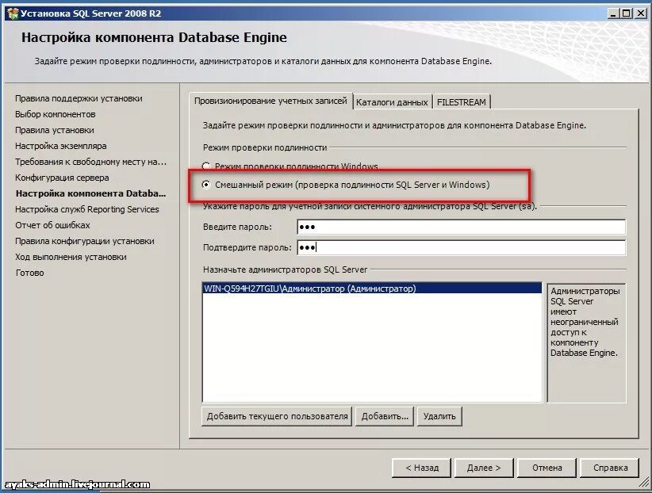Viewport: 652px width, 493px height.
Task: Click Настройка служб Reporting Services step
Action: 87,209
